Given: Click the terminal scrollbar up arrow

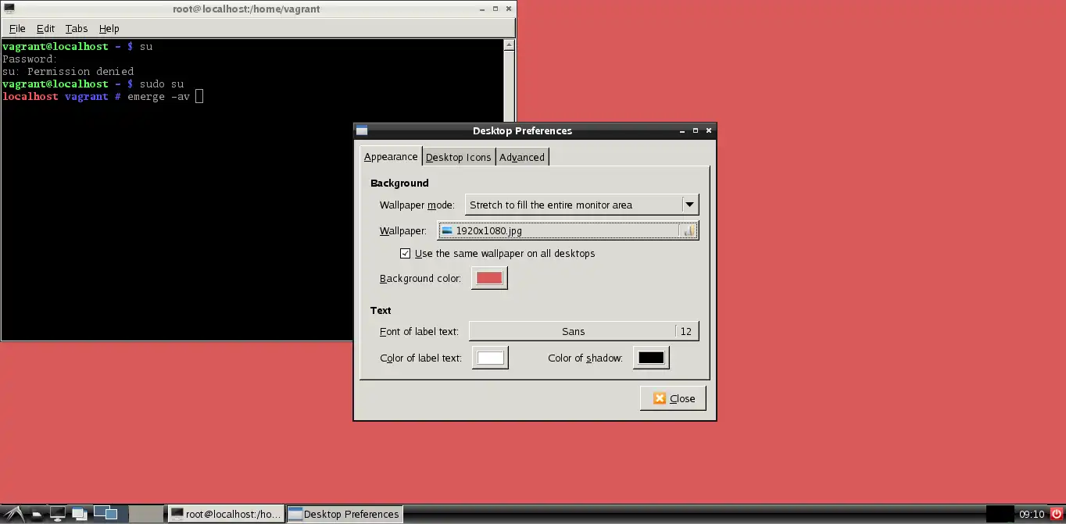Looking at the screenshot, I should coord(510,45).
